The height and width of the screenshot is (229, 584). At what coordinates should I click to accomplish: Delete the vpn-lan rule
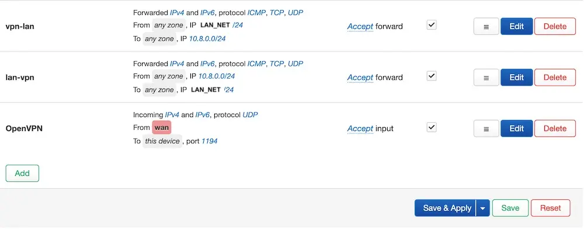click(x=555, y=26)
